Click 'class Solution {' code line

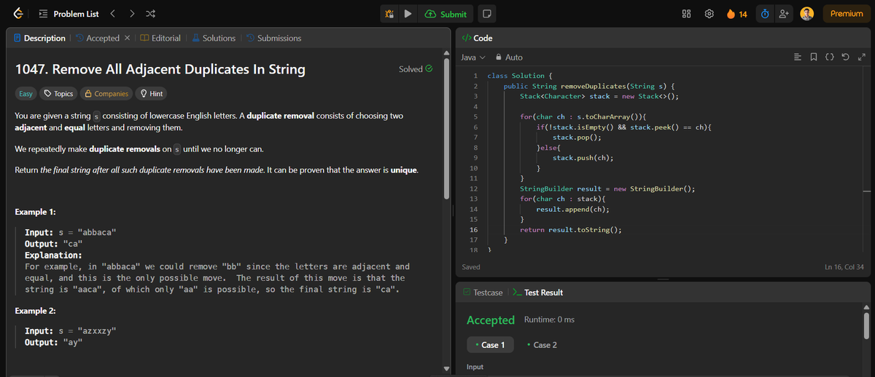[x=519, y=76]
